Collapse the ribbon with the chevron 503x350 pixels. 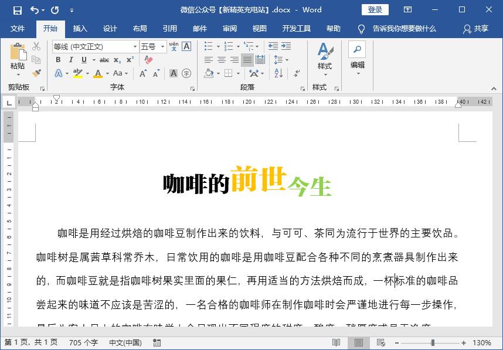pos(494,89)
